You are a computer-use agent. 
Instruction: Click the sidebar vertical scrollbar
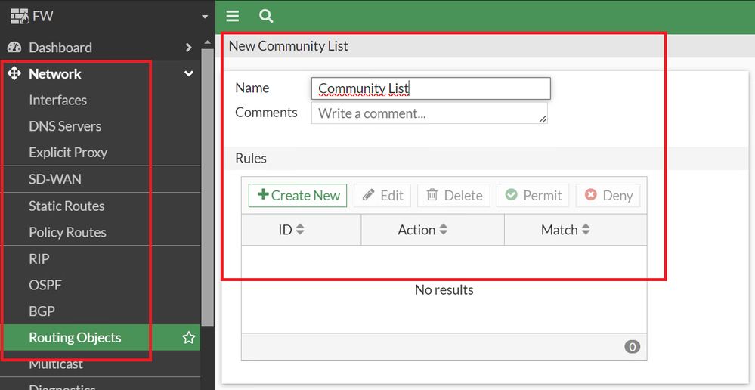pos(208,189)
